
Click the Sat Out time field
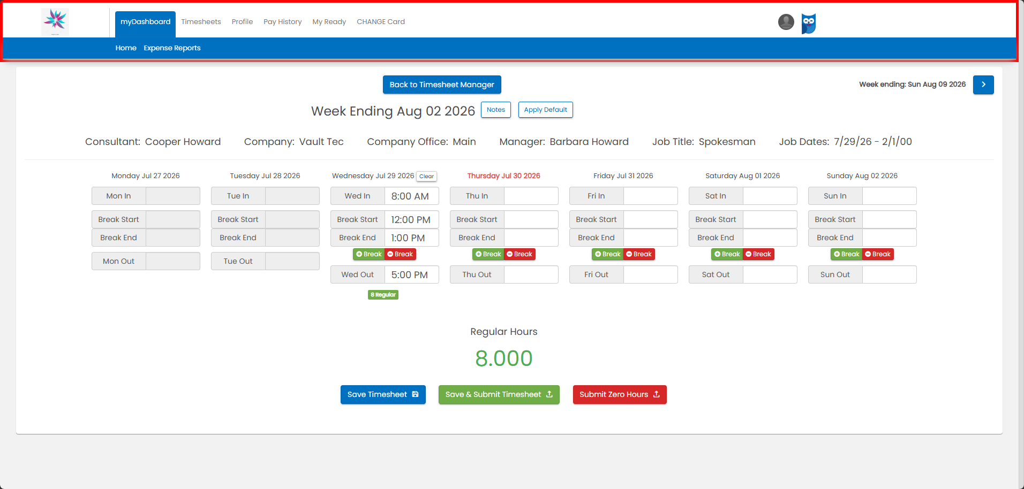point(770,274)
